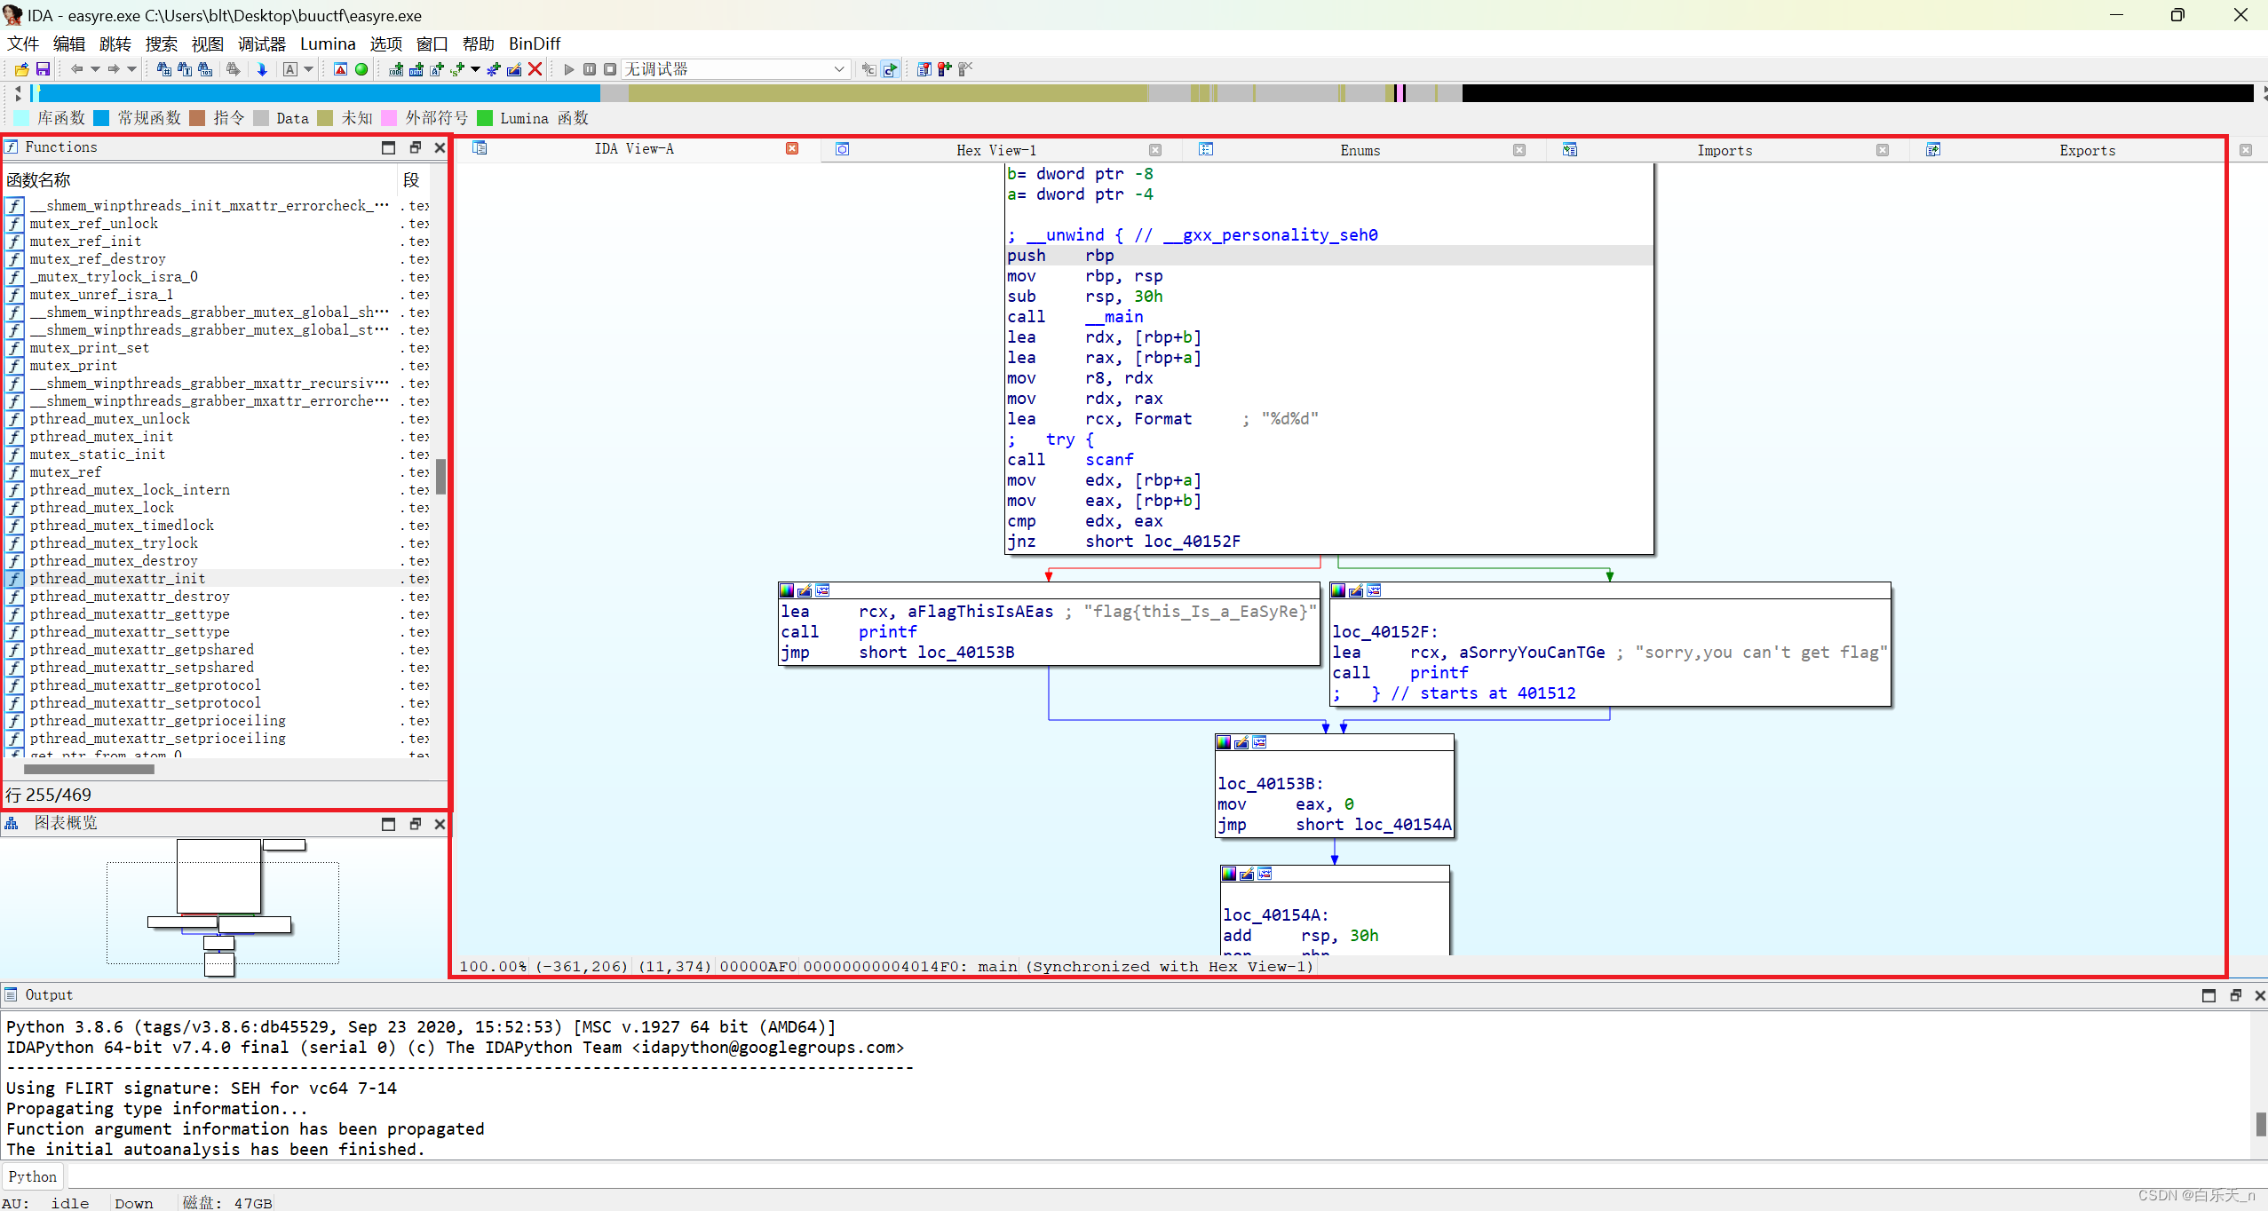Switch to the Imports tab
Viewport: 2268px width, 1211px height.
[1724, 150]
